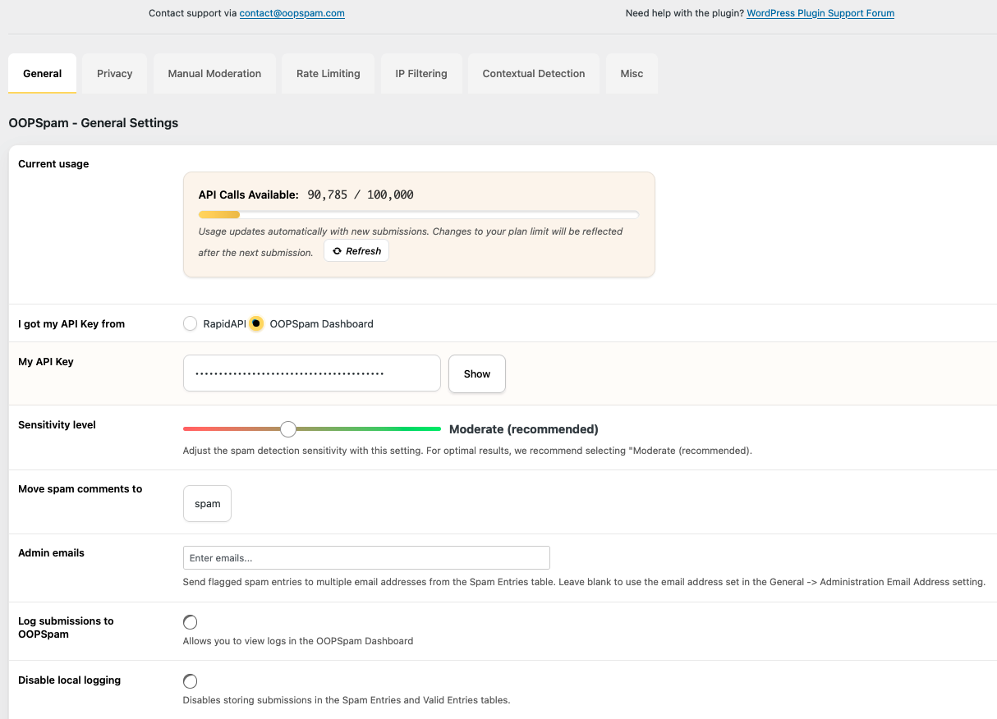Screen dimensions: 997x719
Task: Click the contact@oopspam.com email link
Action: pos(292,13)
